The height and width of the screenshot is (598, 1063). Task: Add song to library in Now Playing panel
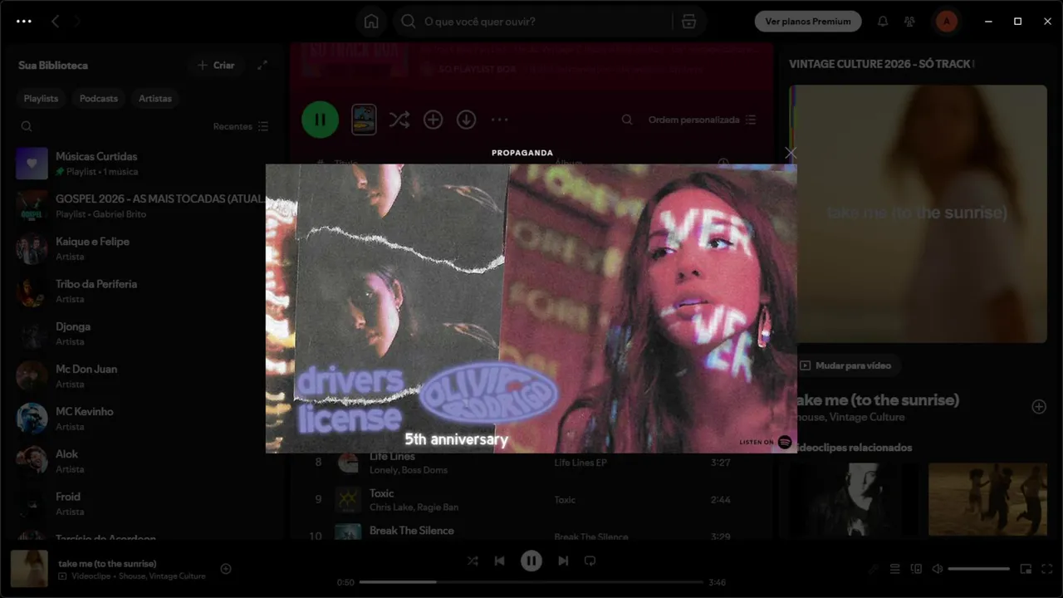click(1038, 407)
